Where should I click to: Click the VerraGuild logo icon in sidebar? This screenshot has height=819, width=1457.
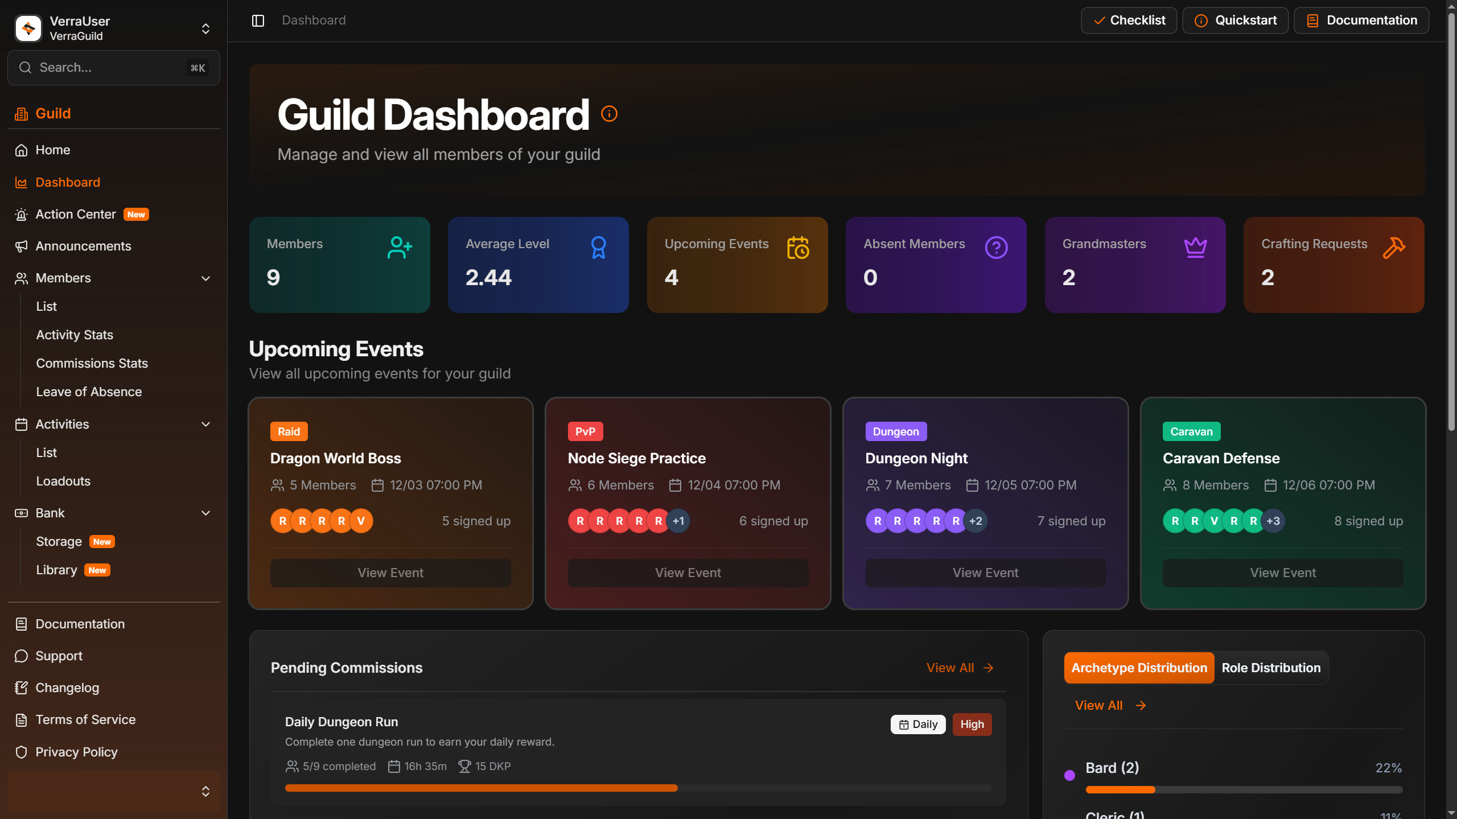coord(28,28)
